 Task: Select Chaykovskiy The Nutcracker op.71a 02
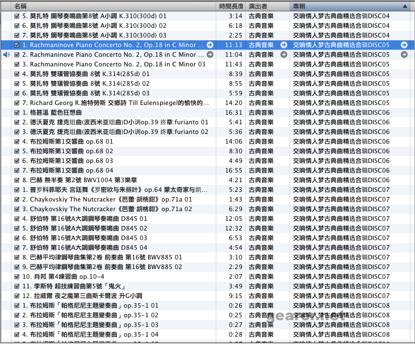point(107,209)
